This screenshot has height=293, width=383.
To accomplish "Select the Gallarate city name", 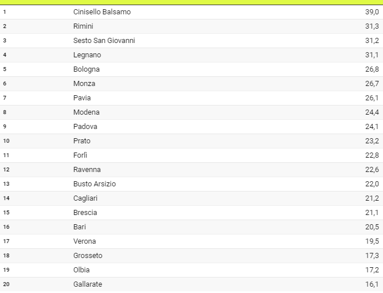I will pos(88,284).
